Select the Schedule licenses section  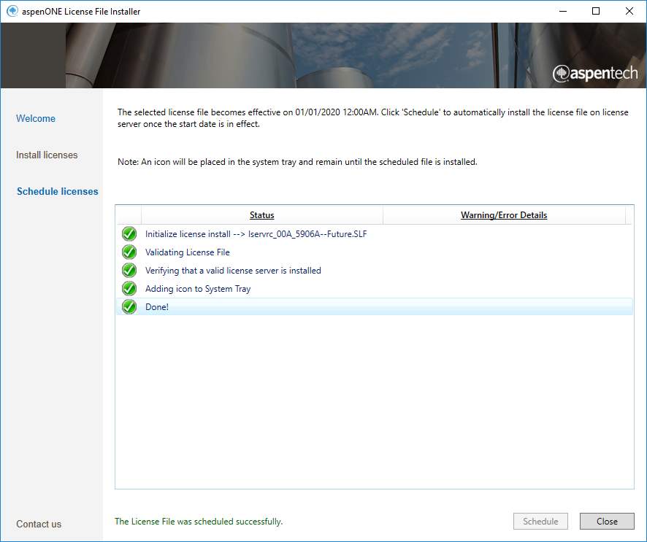57,192
